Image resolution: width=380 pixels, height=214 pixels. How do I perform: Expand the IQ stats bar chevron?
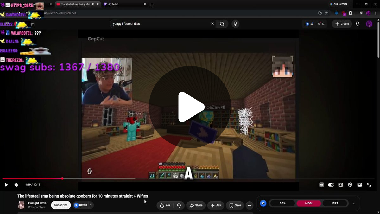coord(354,203)
